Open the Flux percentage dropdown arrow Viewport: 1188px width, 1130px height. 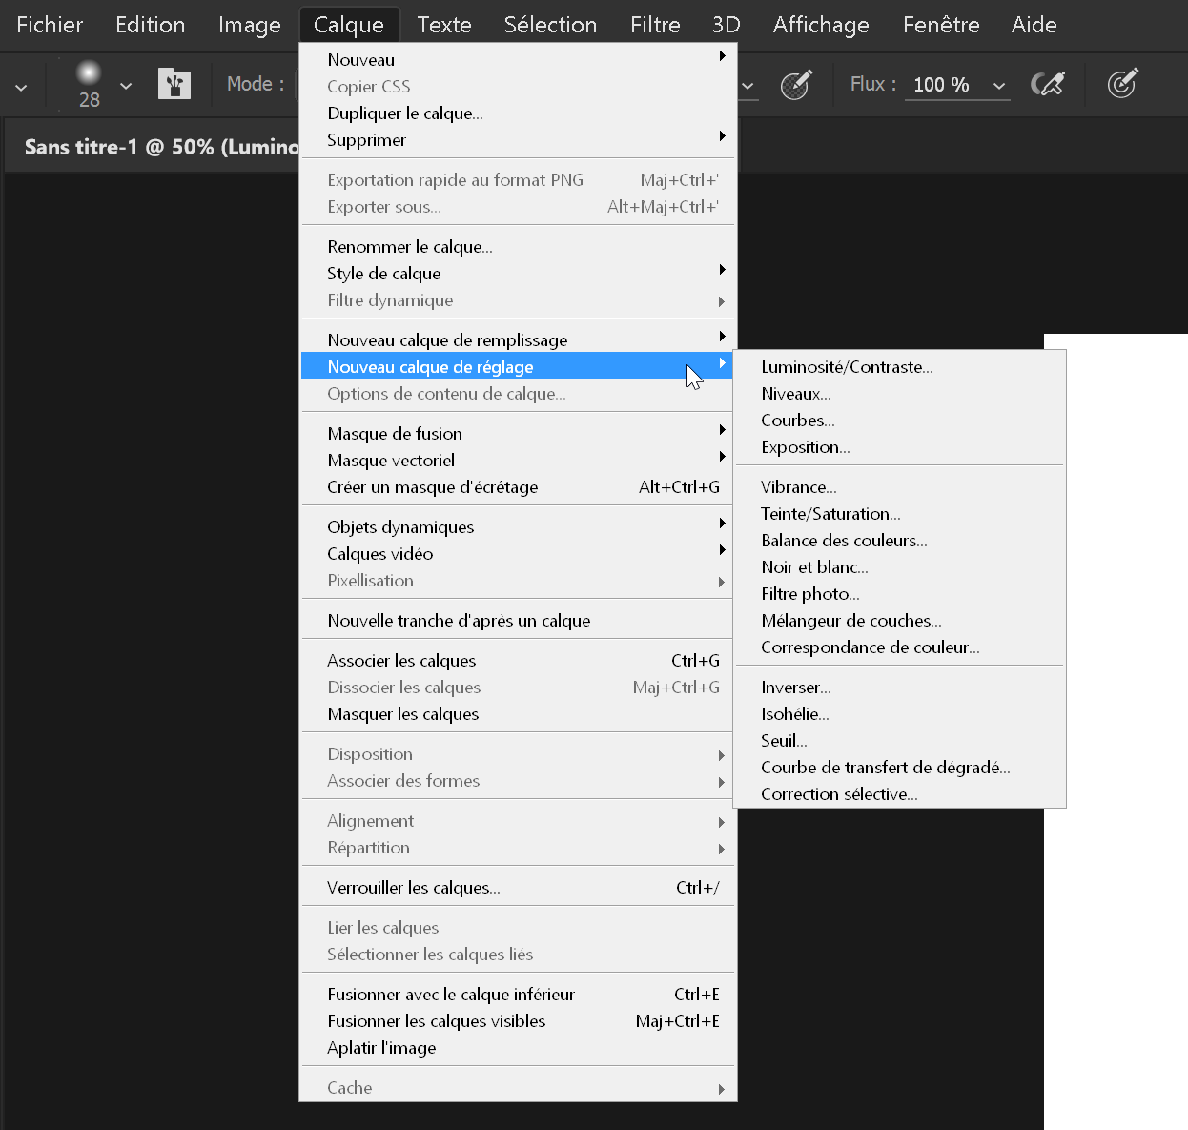tap(999, 86)
